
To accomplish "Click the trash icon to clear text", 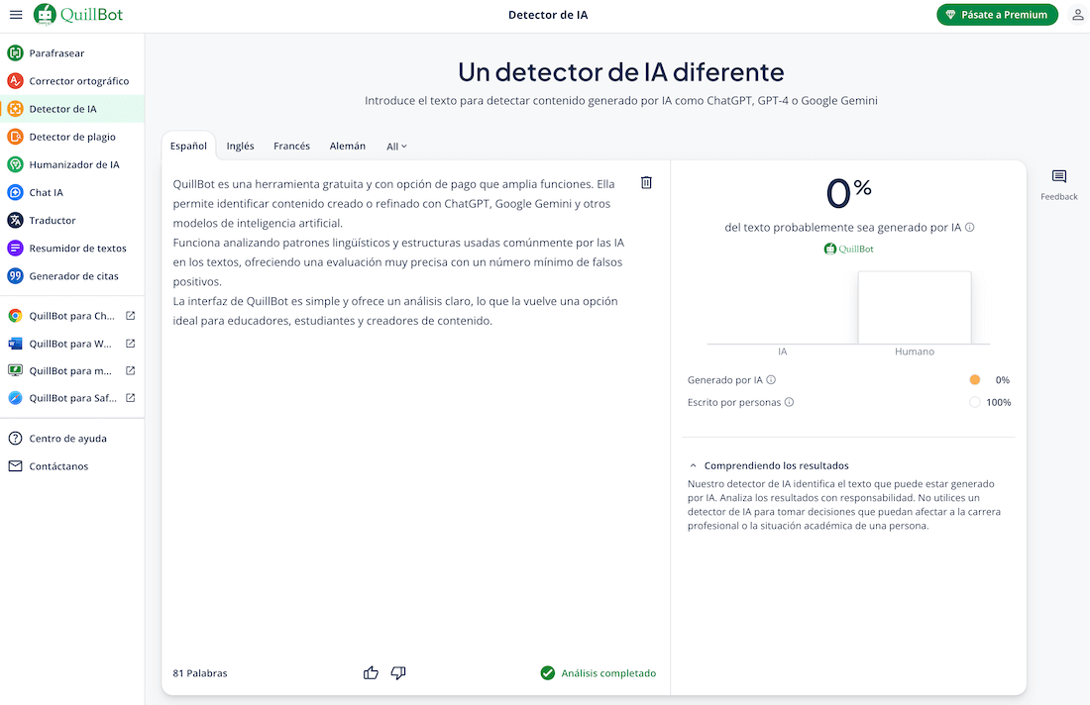I will [x=645, y=182].
